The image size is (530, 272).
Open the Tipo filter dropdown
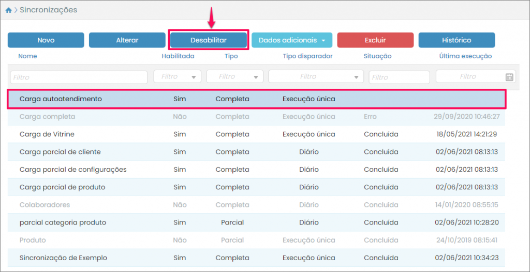click(x=234, y=77)
